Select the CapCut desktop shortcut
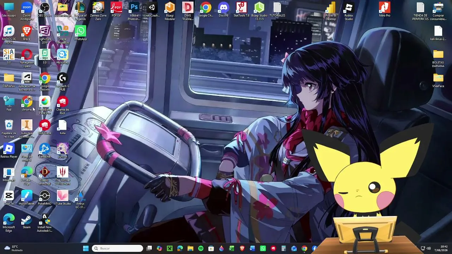452x254 pixels. 9,198
